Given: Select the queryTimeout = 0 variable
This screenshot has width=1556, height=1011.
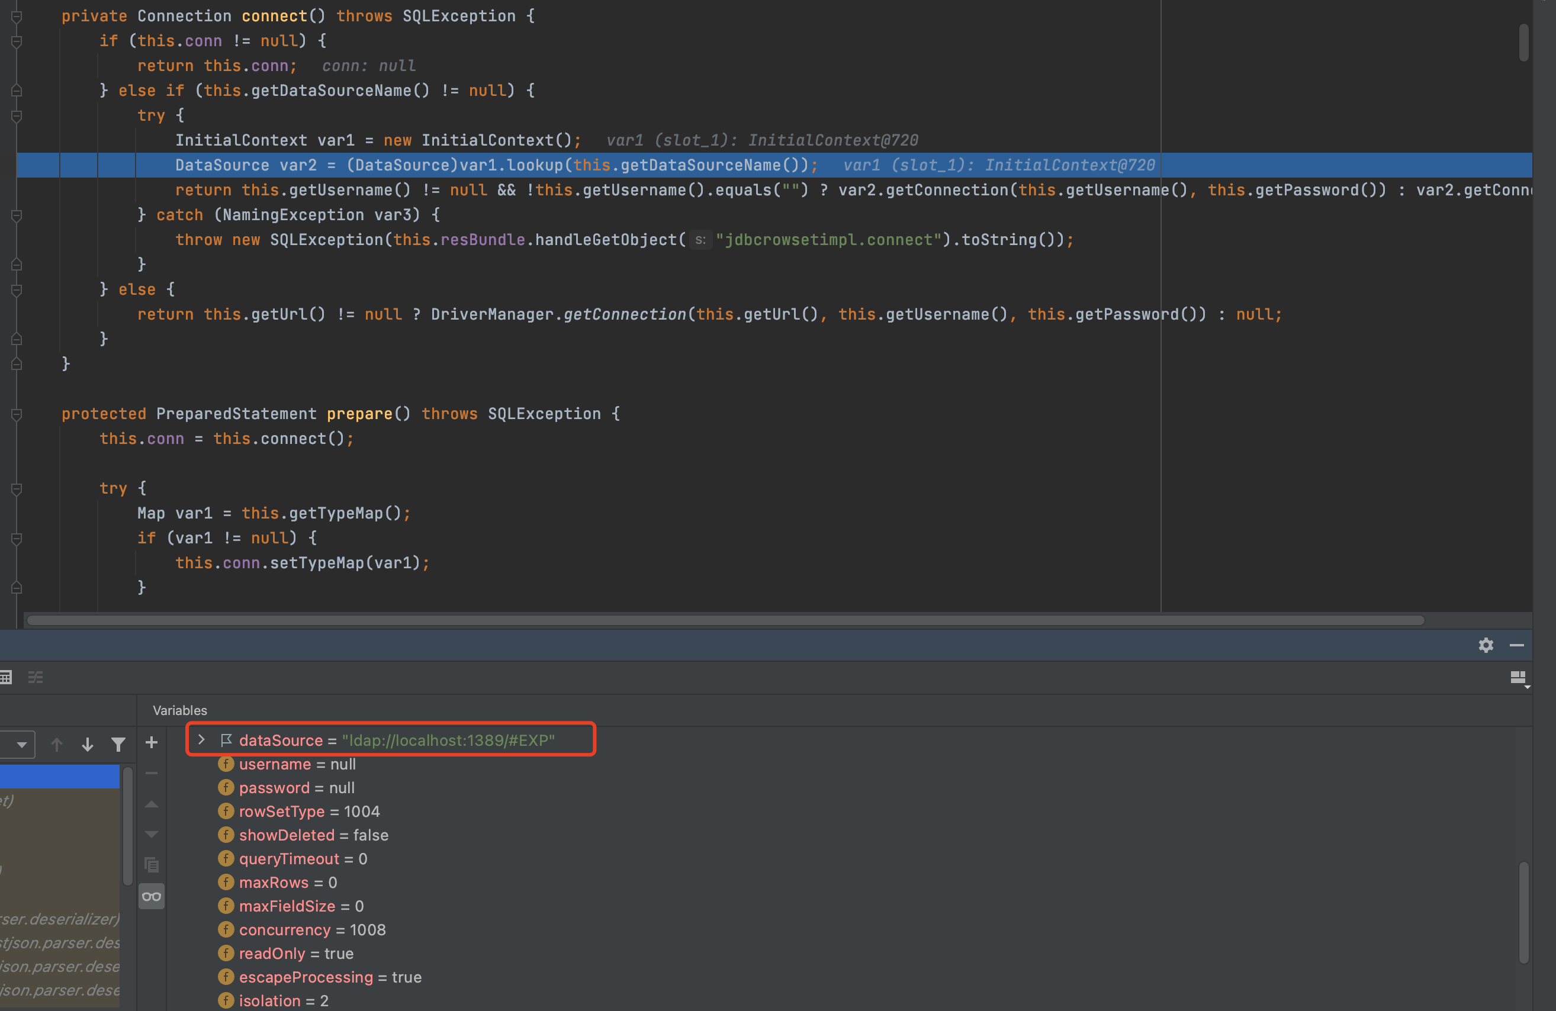Looking at the screenshot, I should pyautogui.click(x=293, y=859).
